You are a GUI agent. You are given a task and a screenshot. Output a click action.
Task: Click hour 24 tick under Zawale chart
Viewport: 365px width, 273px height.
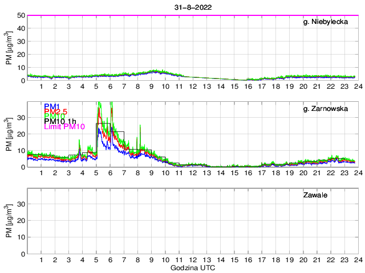[358, 259]
